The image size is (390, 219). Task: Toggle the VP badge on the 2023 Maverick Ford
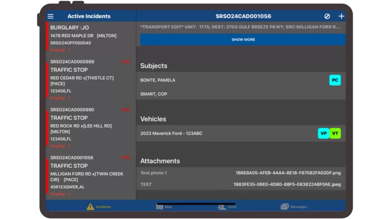click(x=323, y=133)
